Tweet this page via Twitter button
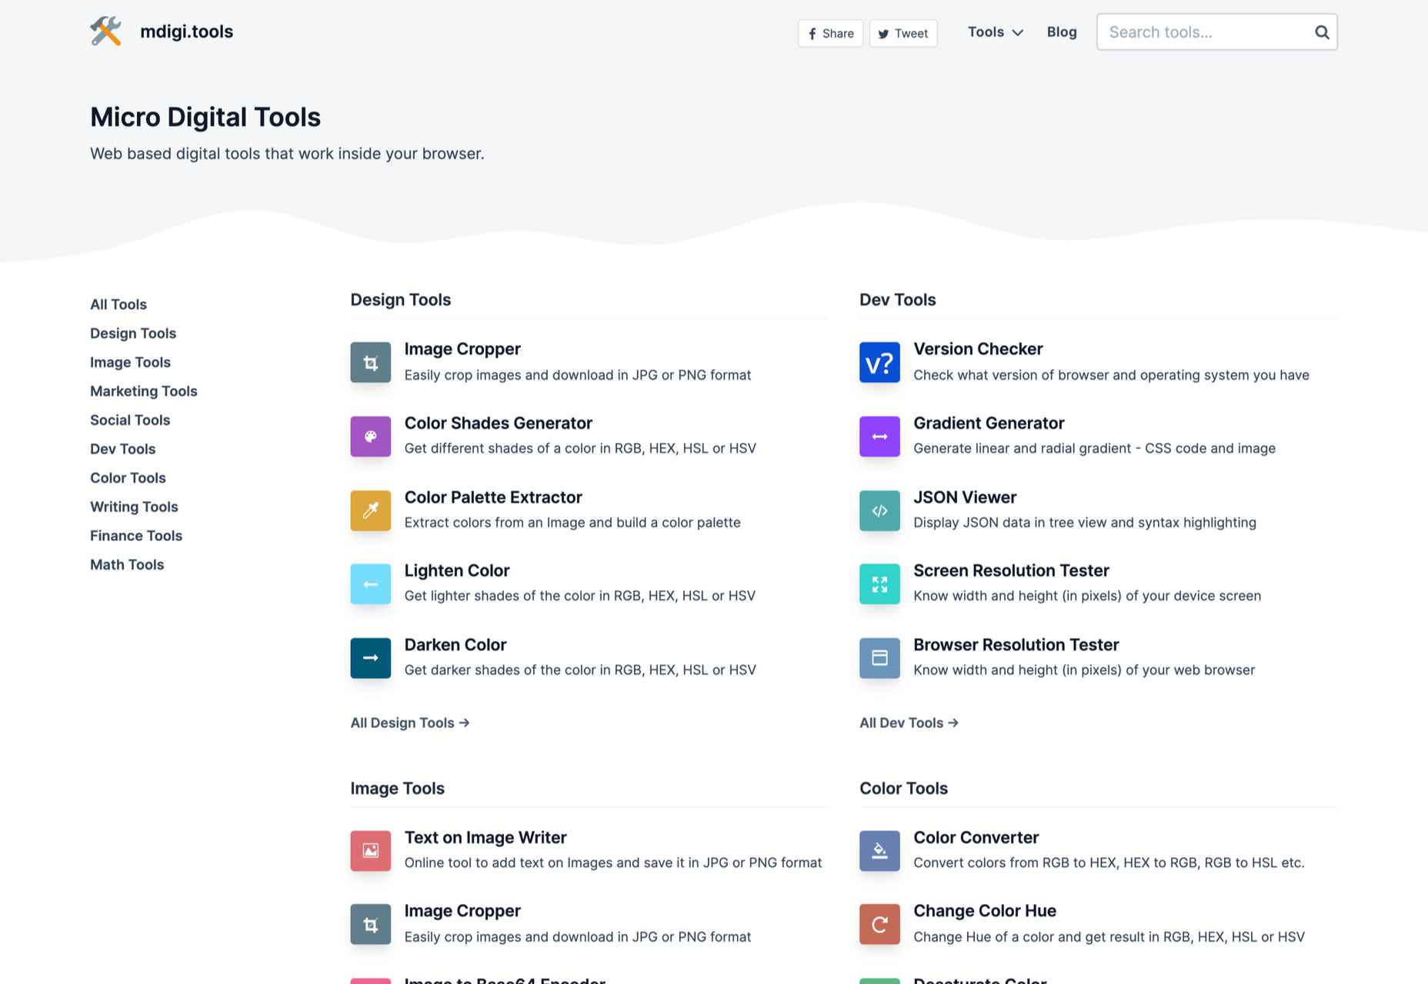 903,33
